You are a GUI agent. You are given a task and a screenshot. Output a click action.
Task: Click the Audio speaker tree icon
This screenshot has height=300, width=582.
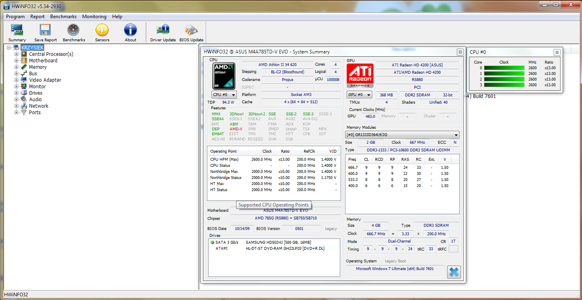pyautogui.click(x=24, y=99)
